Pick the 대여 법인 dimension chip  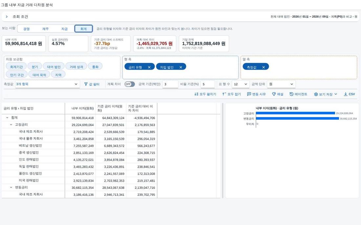pyautogui.click(x=53, y=67)
